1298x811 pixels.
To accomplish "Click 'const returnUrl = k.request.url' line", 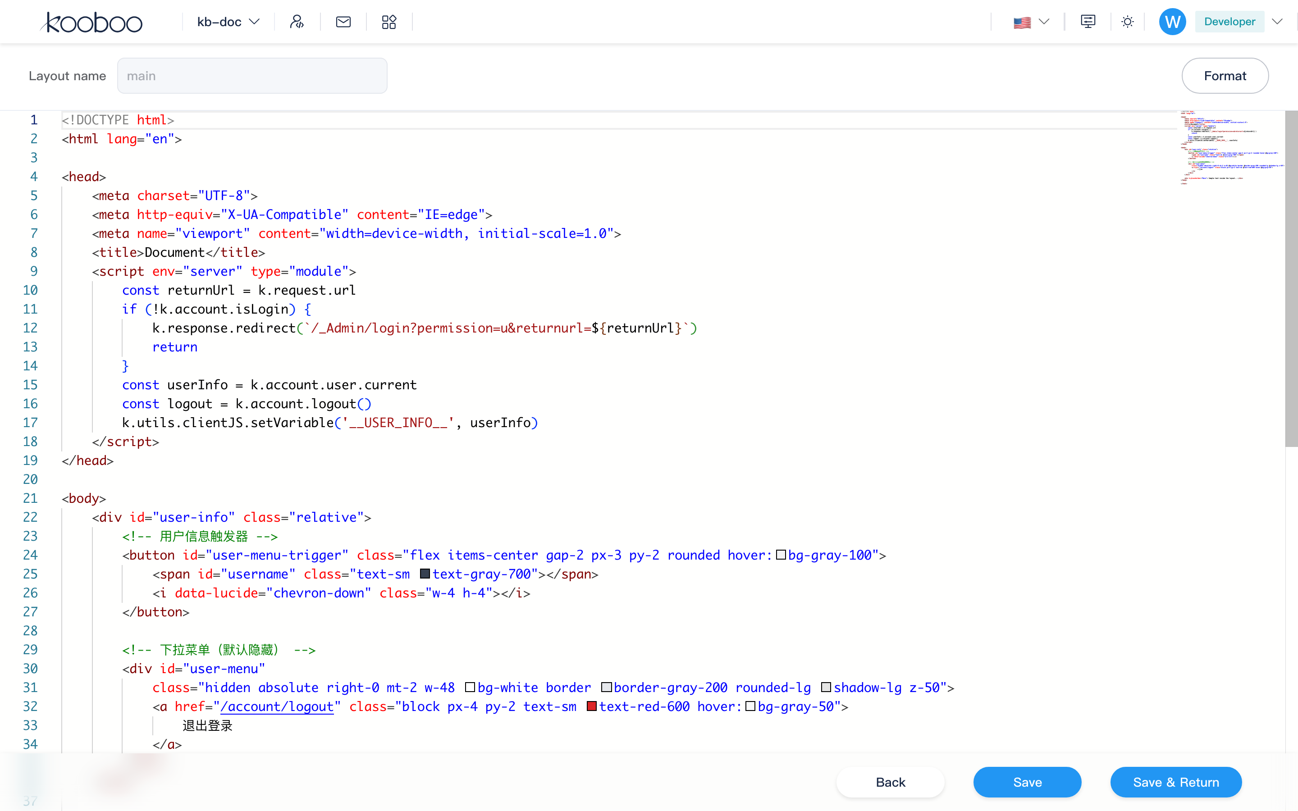I will [239, 290].
